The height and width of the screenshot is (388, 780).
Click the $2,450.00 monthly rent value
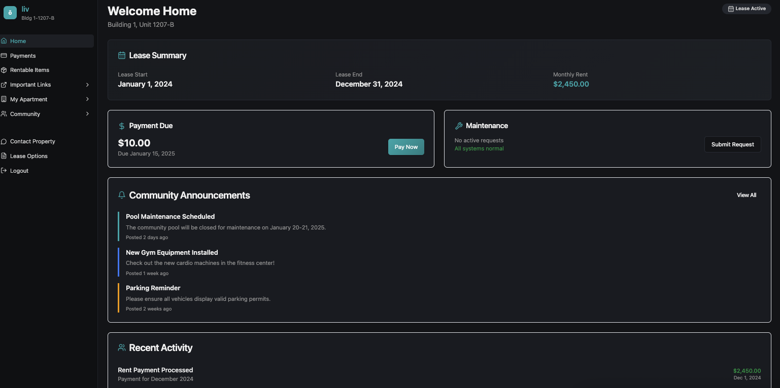pos(571,84)
